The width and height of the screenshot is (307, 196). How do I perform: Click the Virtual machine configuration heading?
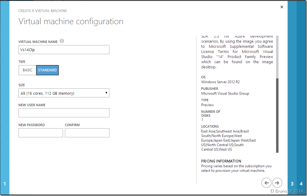(x=71, y=21)
